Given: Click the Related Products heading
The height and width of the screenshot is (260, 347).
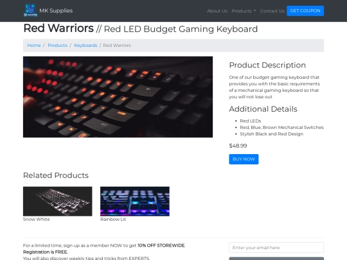Looking at the screenshot, I should 56,175.
